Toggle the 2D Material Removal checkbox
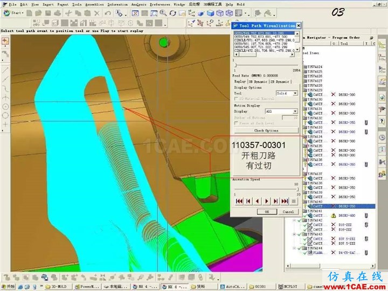 pos(236,99)
